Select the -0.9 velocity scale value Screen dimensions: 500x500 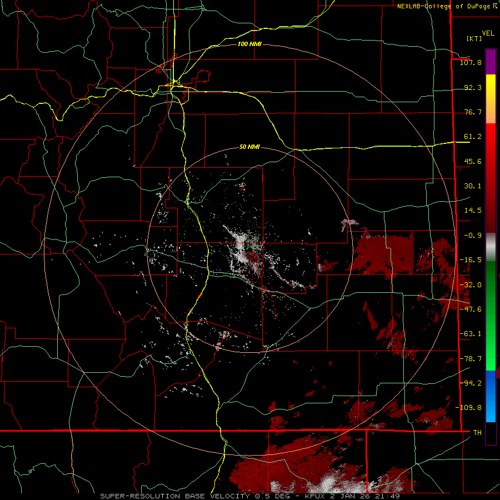coord(473,236)
